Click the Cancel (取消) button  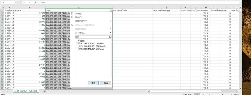click(x=106, y=83)
